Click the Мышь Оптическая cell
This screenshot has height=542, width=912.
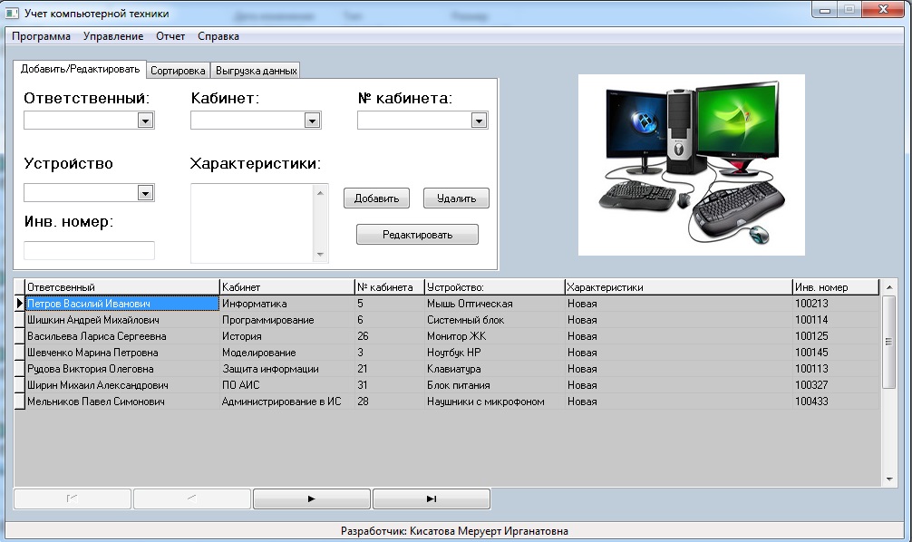[494, 304]
